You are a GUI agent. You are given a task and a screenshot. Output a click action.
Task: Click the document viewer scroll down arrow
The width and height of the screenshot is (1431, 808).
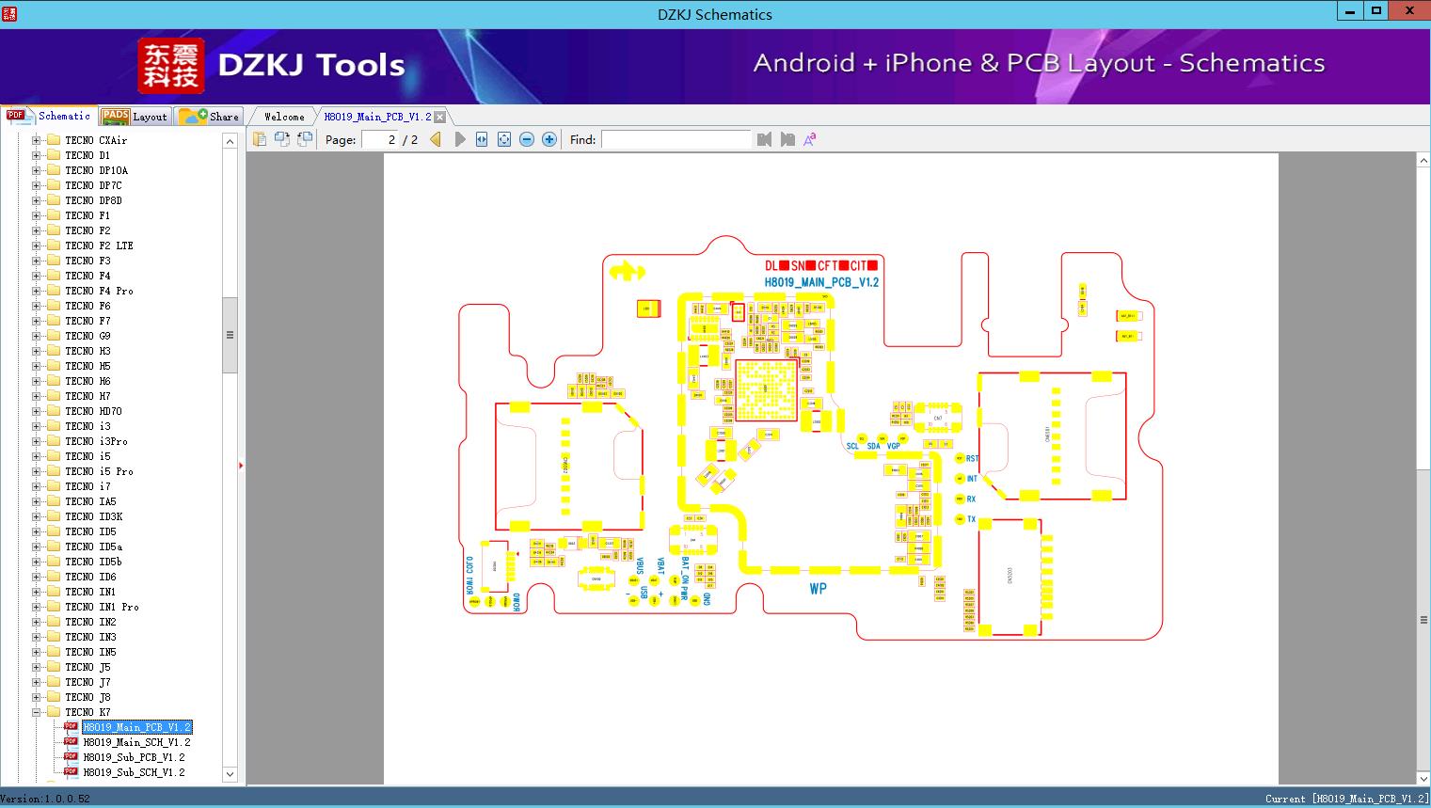click(x=1423, y=779)
